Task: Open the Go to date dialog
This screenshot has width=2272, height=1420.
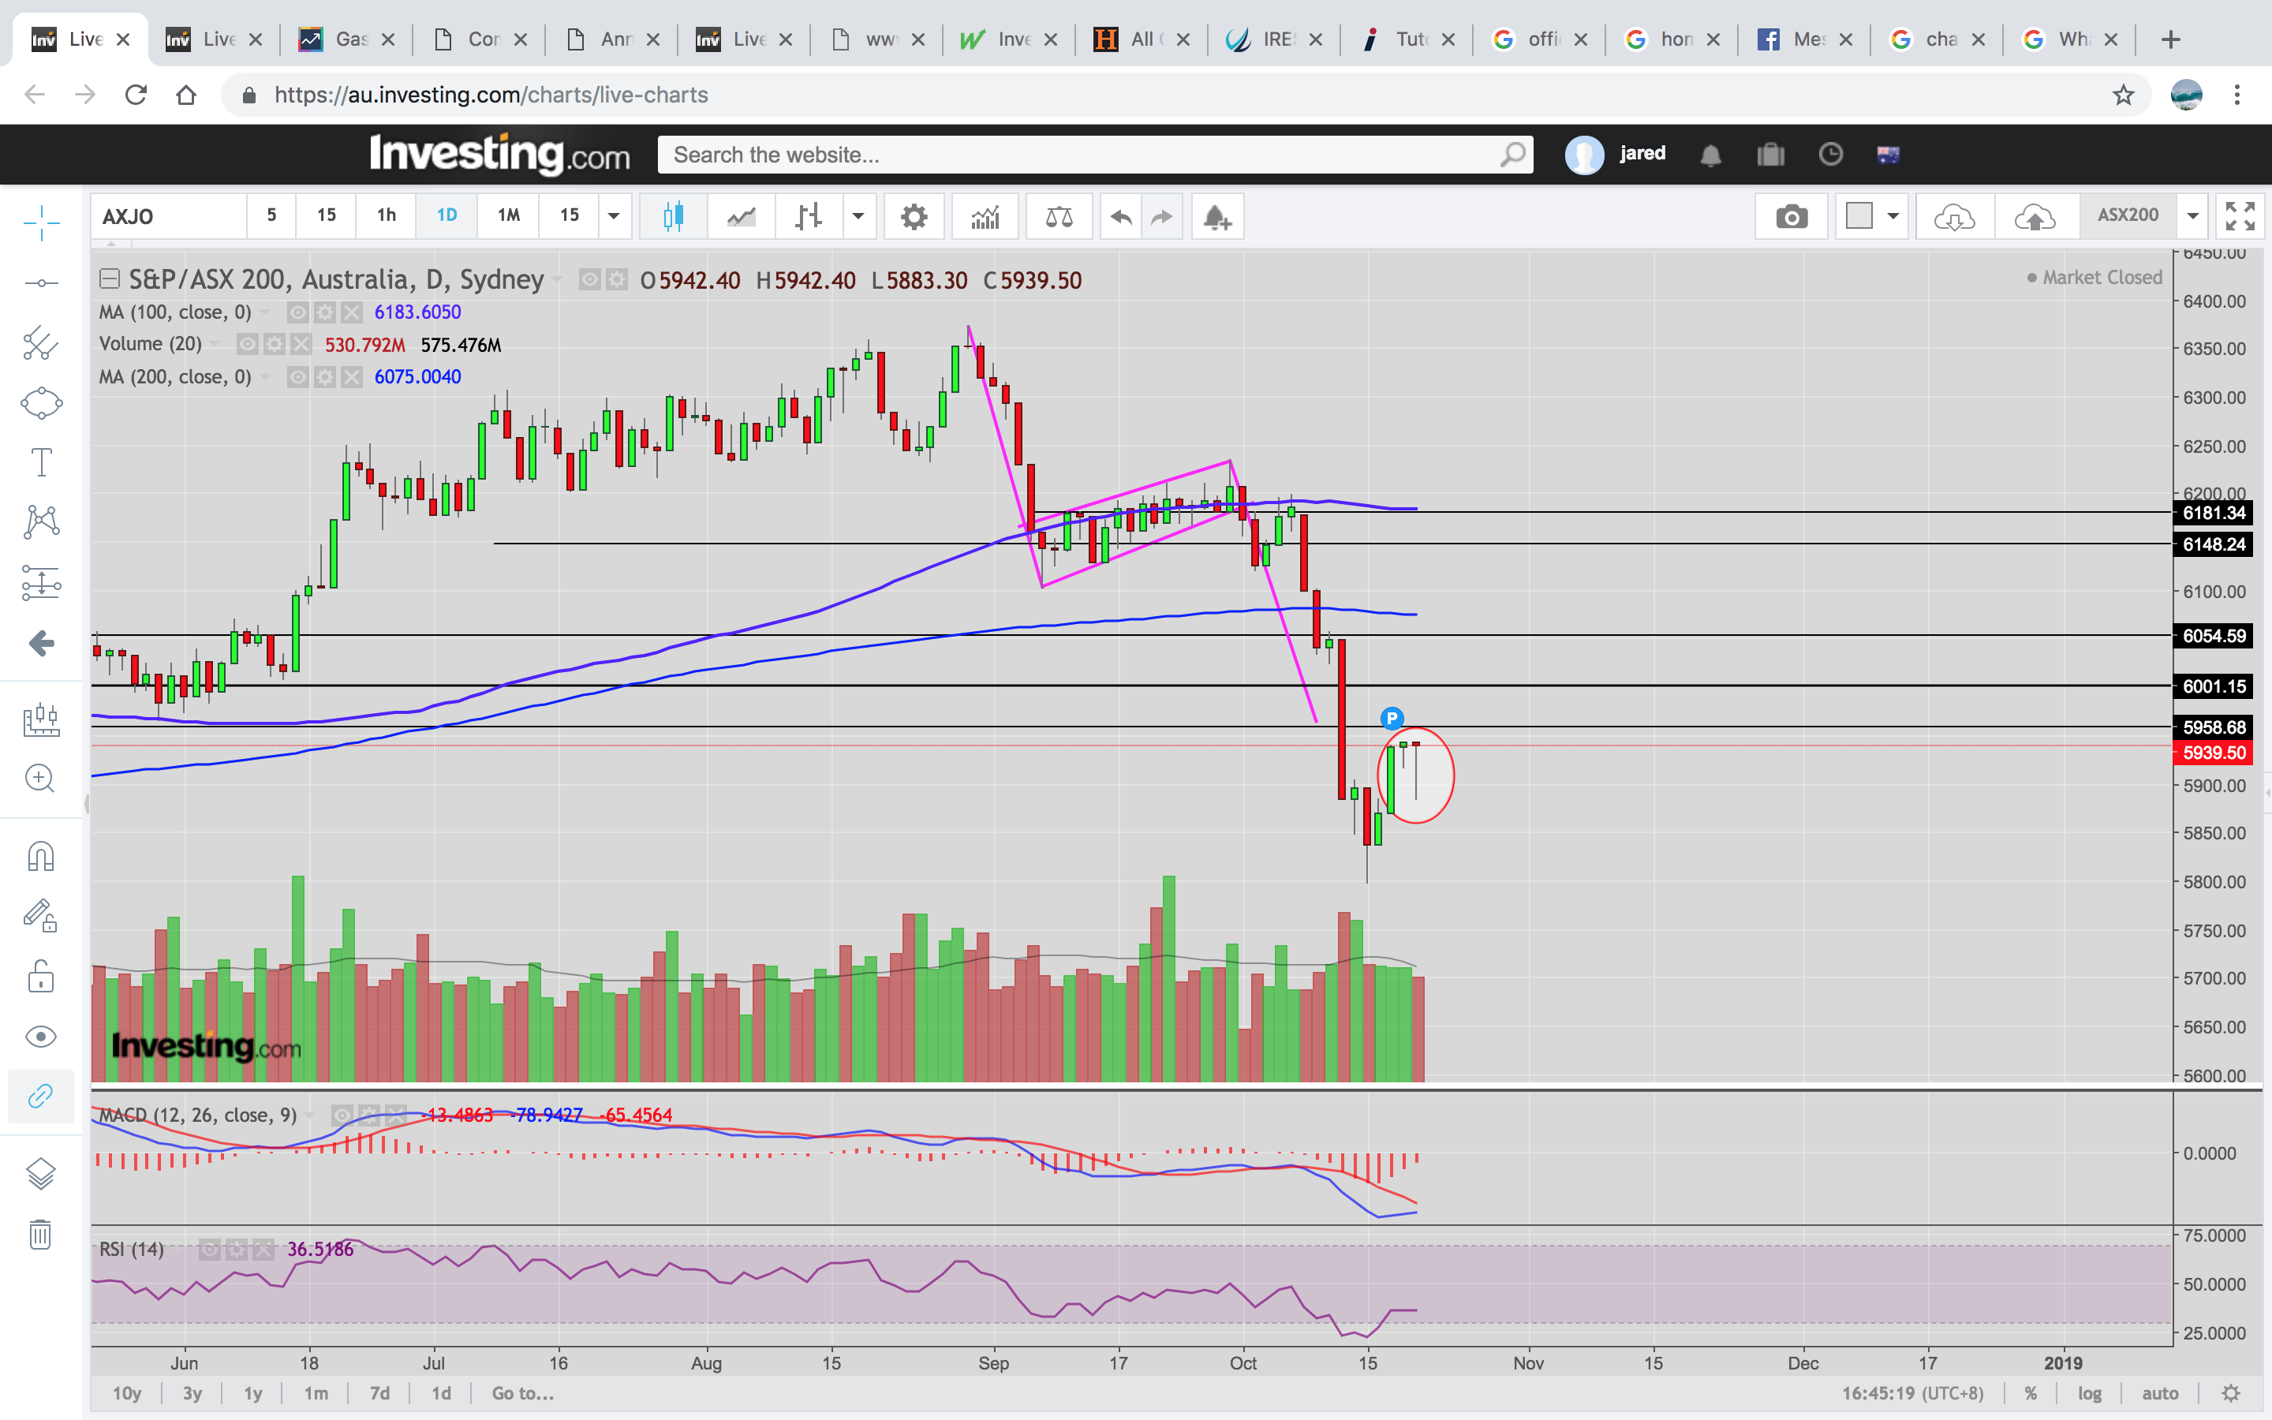Action: [523, 1394]
